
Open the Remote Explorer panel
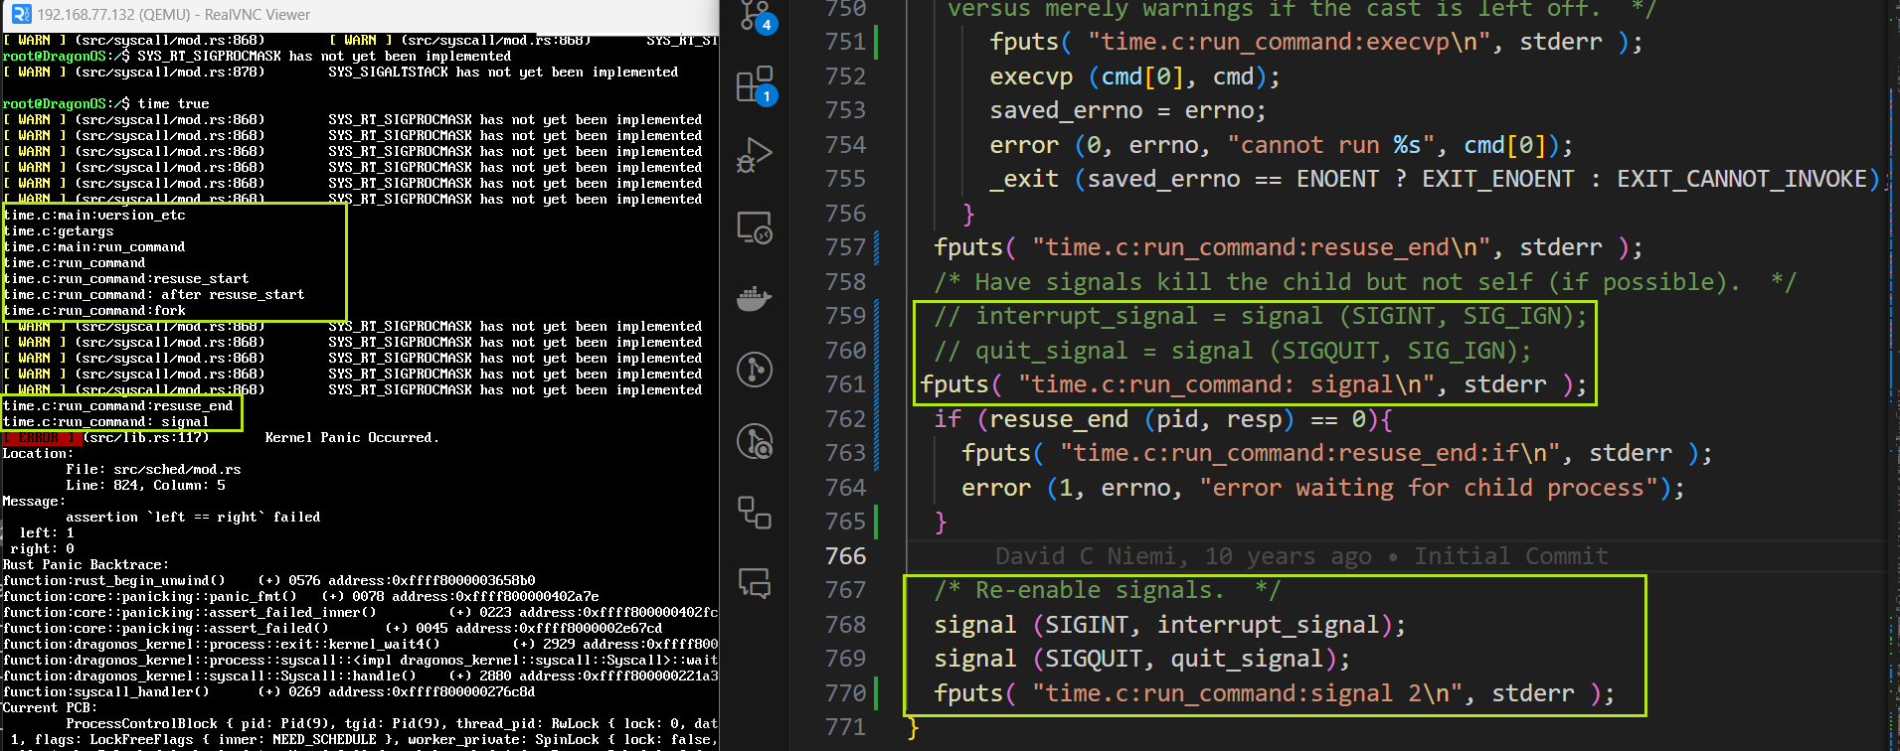(x=755, y=227)
